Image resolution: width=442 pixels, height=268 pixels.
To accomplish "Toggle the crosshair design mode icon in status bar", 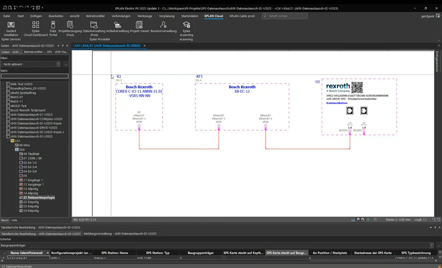I will [368, 220].
